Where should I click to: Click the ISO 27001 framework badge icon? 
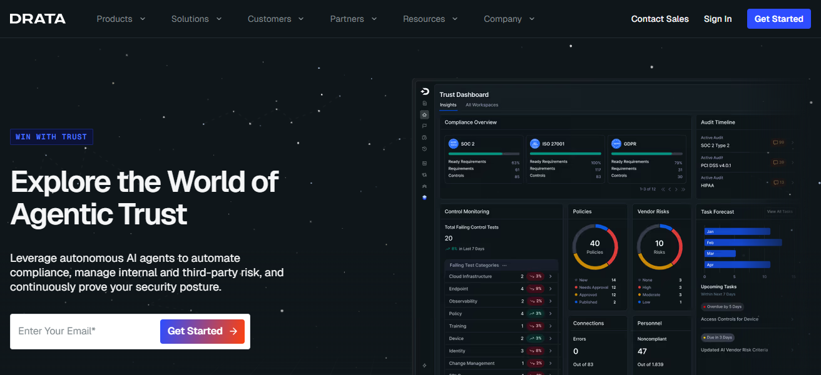[534, 144]
